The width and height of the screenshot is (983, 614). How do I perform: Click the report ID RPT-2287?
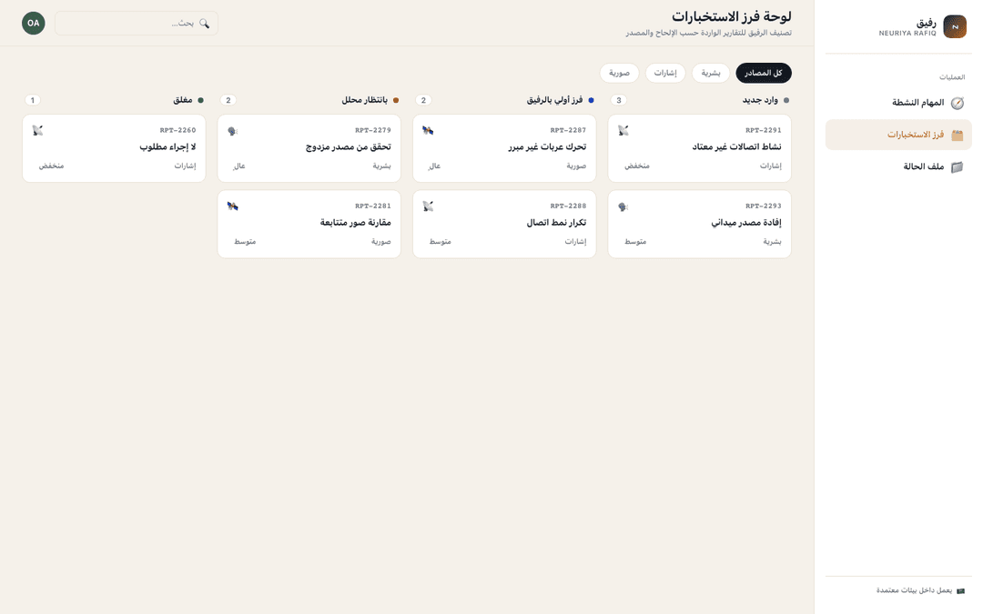569,130
